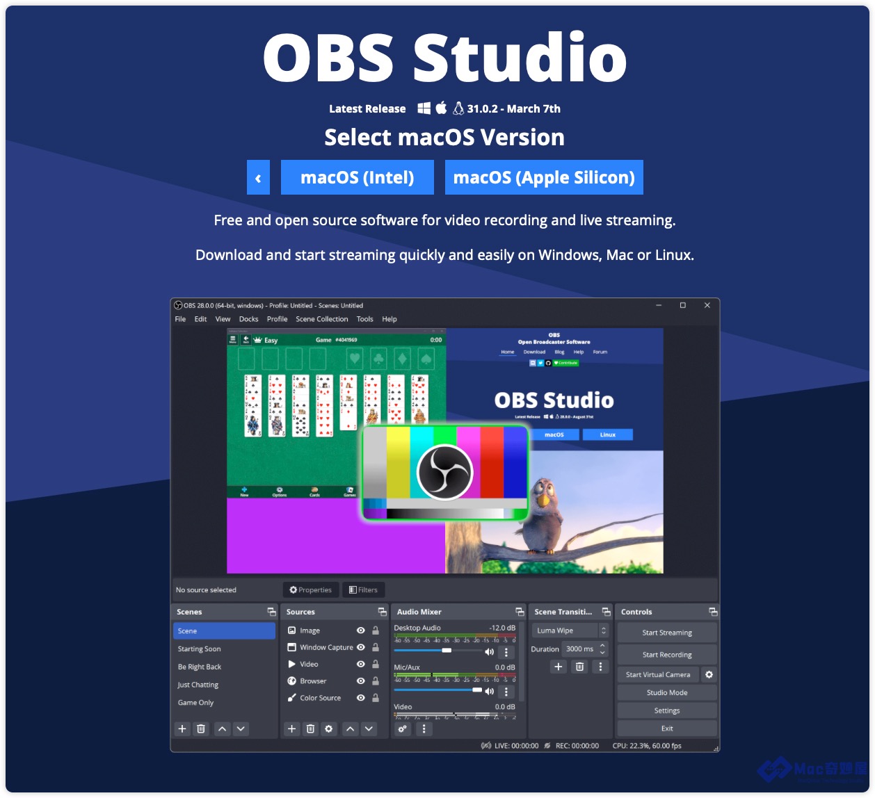This screenshot has height=798, width=875.
Task: Move scene down with Scenes down arrow
Action: tap(241, 729)
